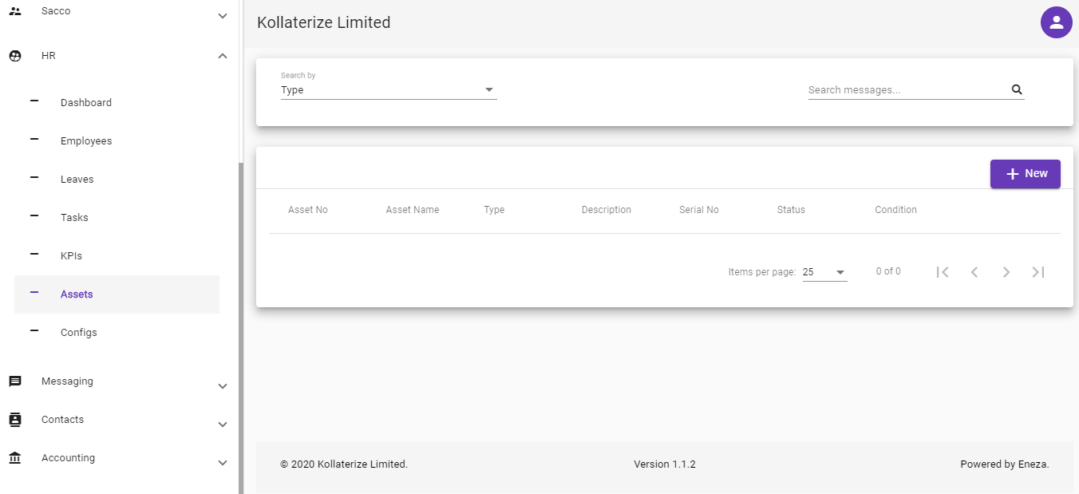The width and height of the screenshot is (1079, 494).
Task: Open KPIs menu item
Action: 117,256
